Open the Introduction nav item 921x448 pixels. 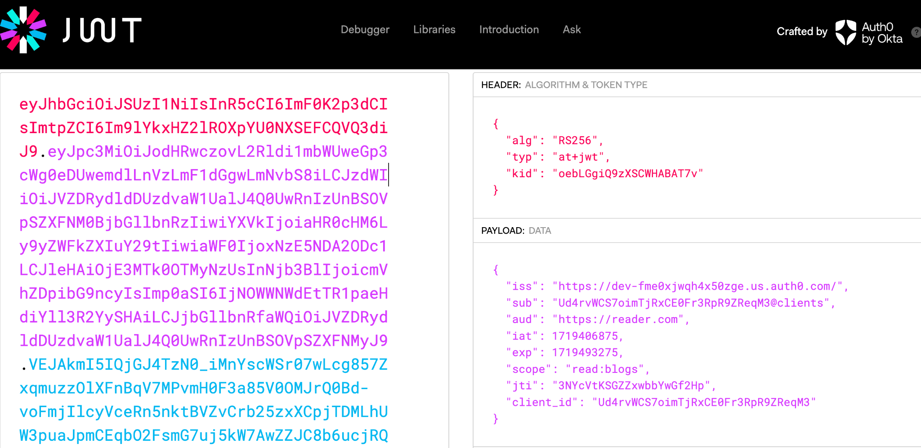pyautogui.click(x=509, y=30)
